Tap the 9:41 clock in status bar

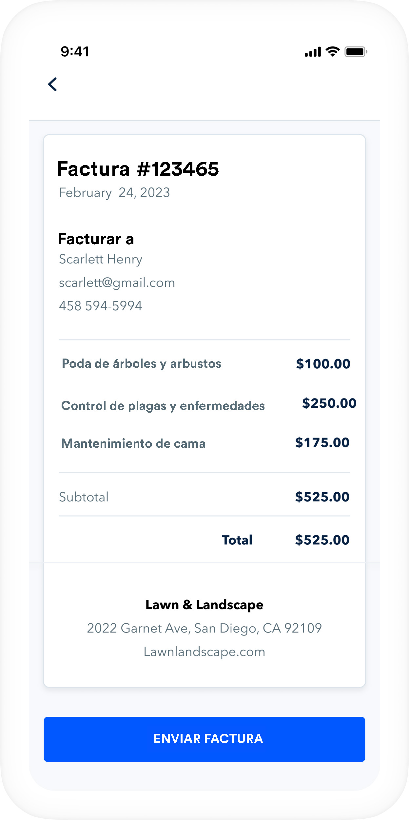(x=75, y=51)
